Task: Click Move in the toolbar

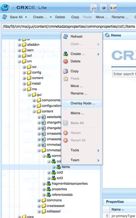Action: [102, 17]
